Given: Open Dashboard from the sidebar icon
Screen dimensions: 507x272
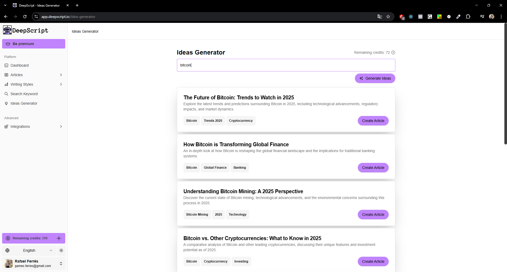Looking at the screenshot, I should 6,65.
